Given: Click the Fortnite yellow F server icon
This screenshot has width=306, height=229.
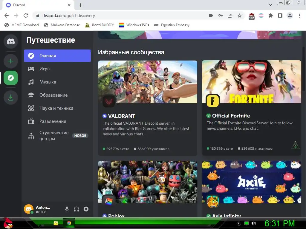Looking at the screenshot, I should pyautogui.click(x=213, y=101).
